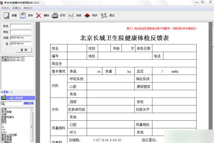The height and width of the screenshot is (143, 214).
Task: Click the empty 听力 value cell
Action: 110,132
